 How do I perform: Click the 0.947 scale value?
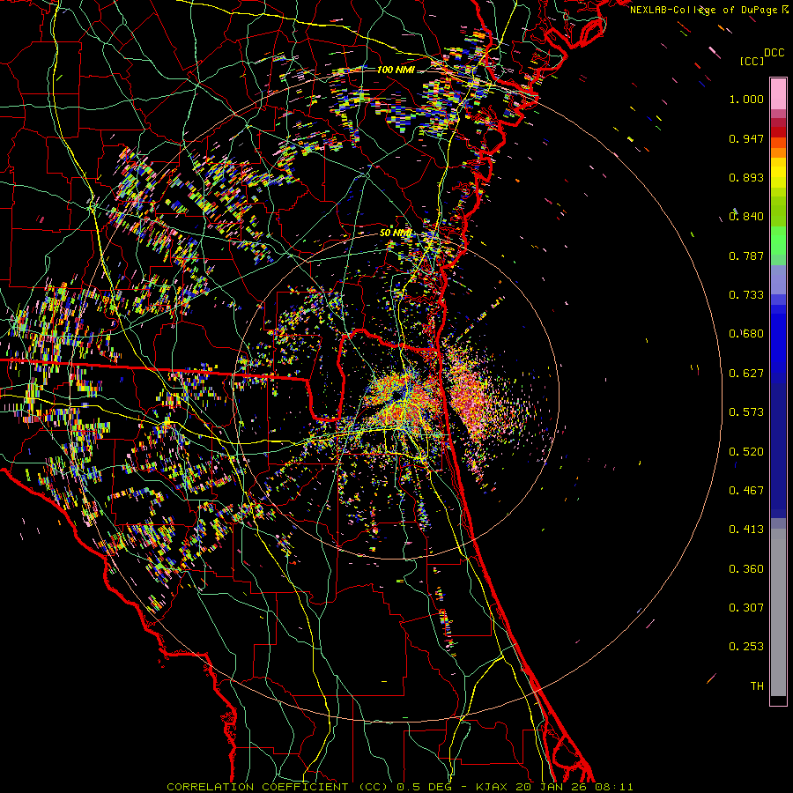pyautogui.click(x=746, y=138)
